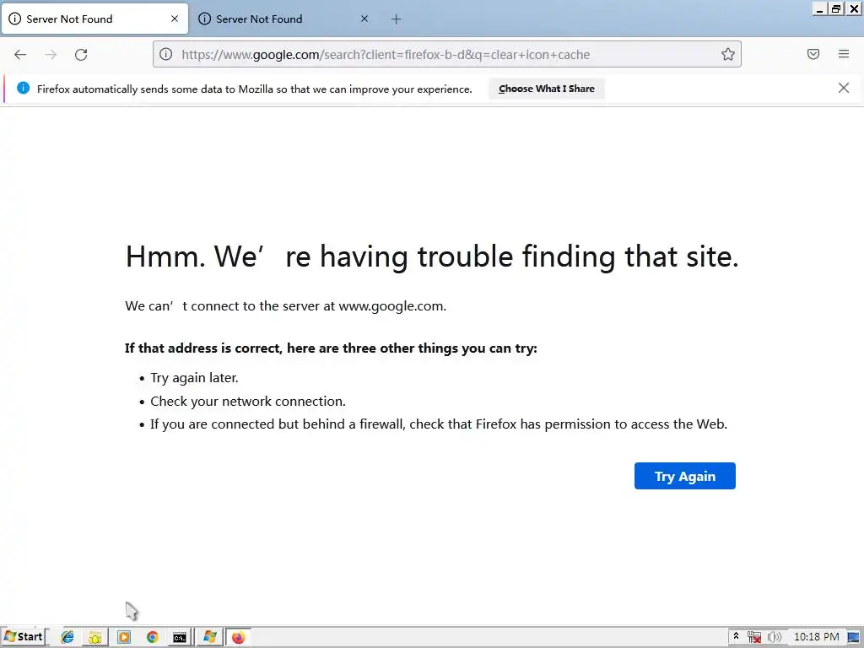The image size is (864, 648).
Task: Open the Windows Start menu
Action: point(24,637)
